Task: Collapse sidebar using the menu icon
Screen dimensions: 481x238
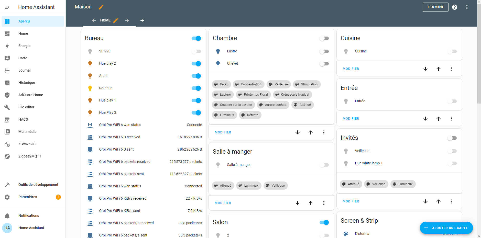Action: [x=7, y=7]
